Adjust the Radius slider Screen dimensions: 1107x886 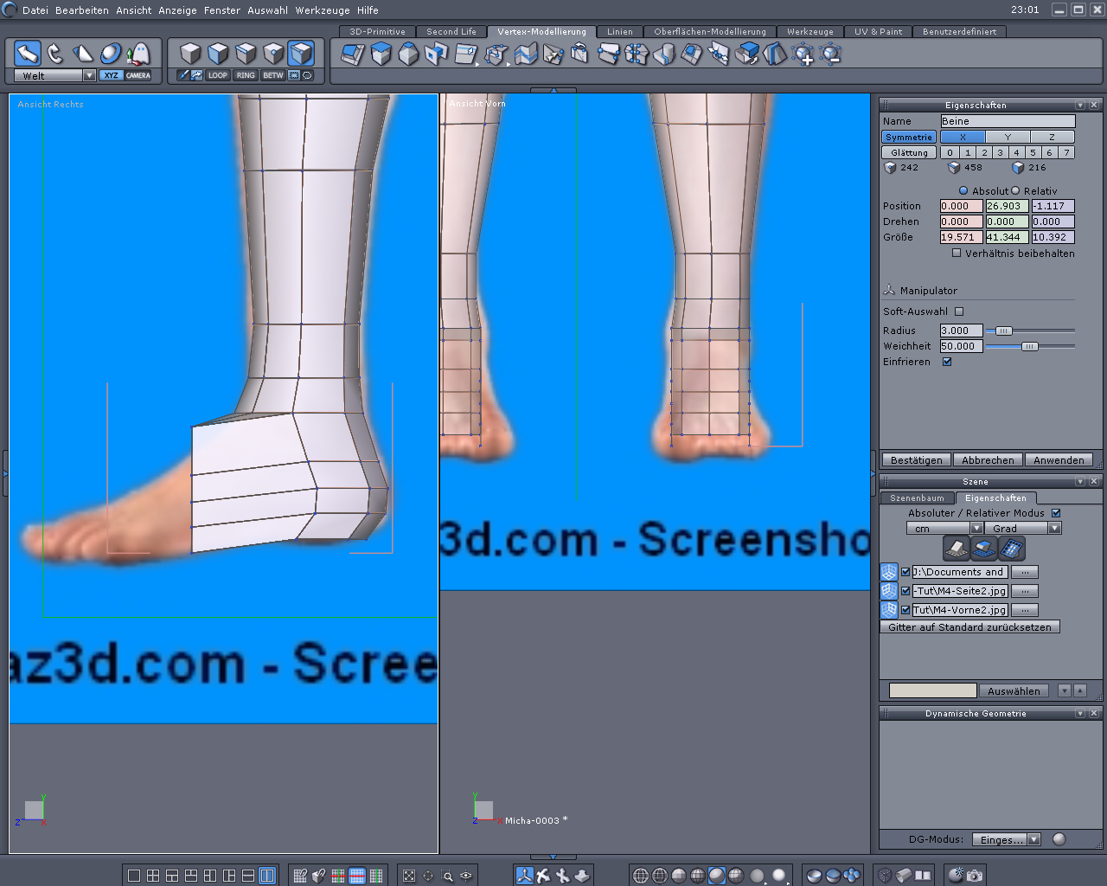pos(1003,331)
